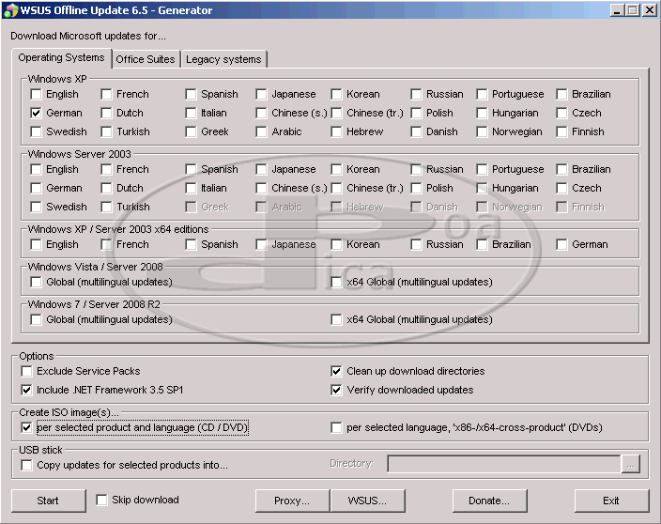661x524 pixels.
Task: Click inside the USB Directory text field
Action: [503, 464]
